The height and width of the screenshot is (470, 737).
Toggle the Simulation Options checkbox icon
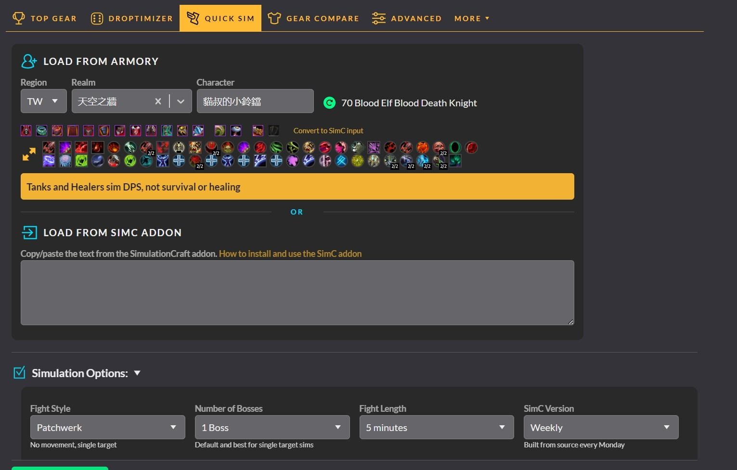(19, 373)
